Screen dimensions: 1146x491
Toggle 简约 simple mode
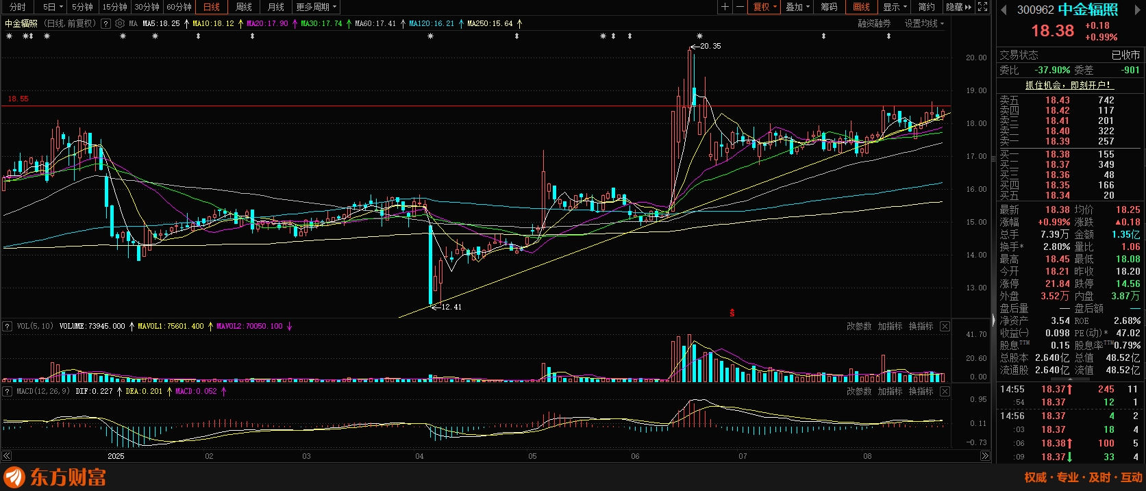click(x=926, y=7)
